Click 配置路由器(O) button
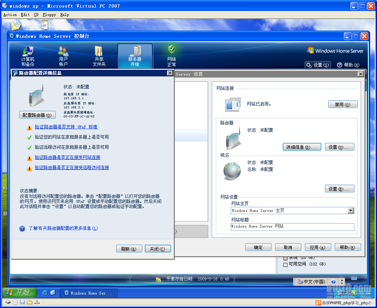377x308 pixels. 37,115
